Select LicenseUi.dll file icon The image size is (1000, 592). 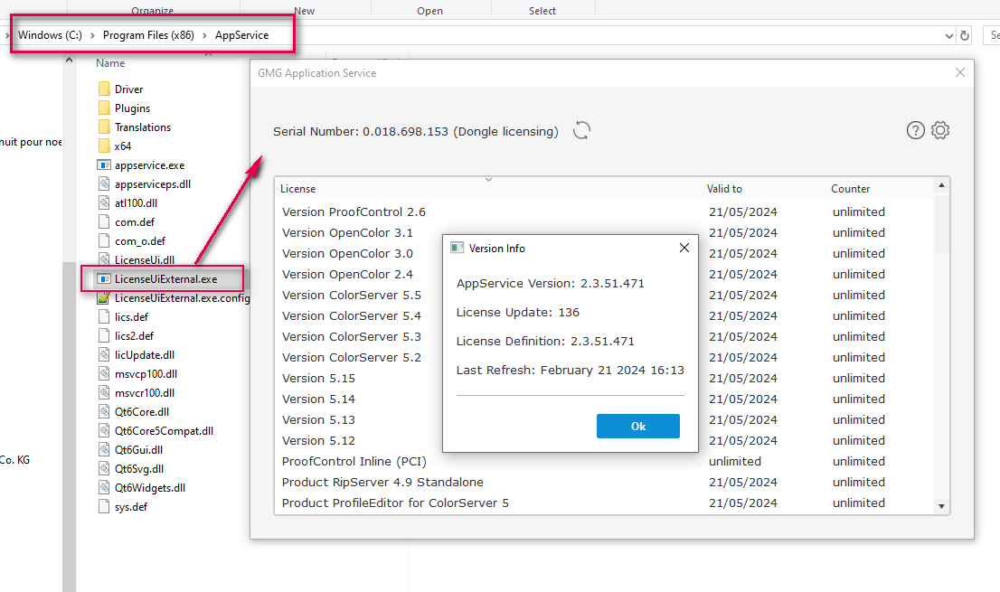pyautogui.click(x=104, y=258)
